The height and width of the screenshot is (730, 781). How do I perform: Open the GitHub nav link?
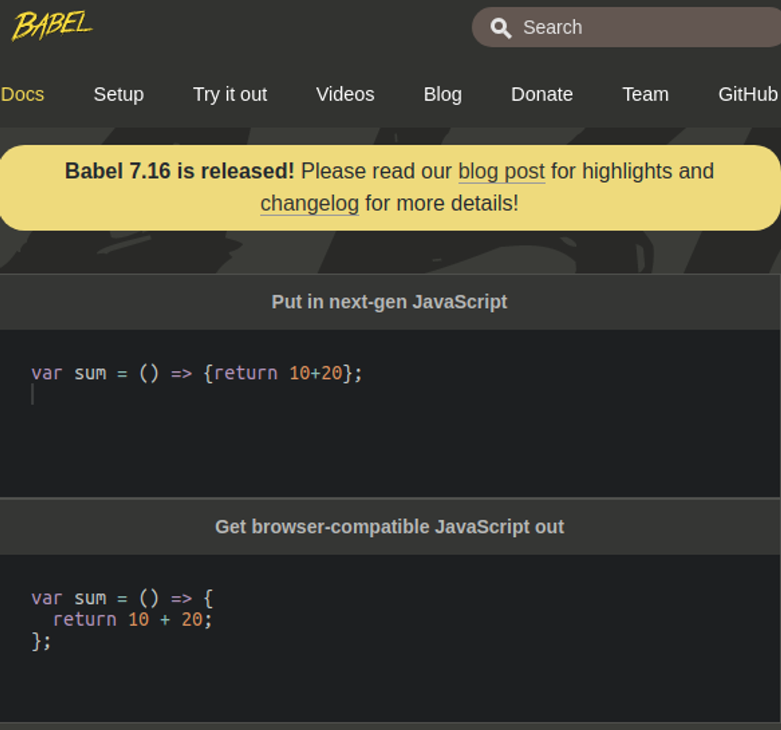pos(748,94)
